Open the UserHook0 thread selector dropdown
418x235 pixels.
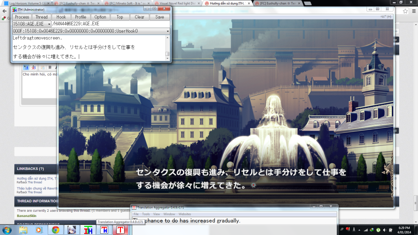coord(168,31)
